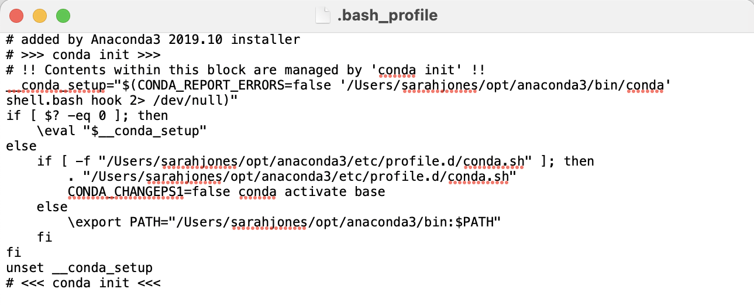Viewport: 754px width, 306px height.
Task: Click underlined 'conda' in the managed-by comment
Action: pos(397,70)
